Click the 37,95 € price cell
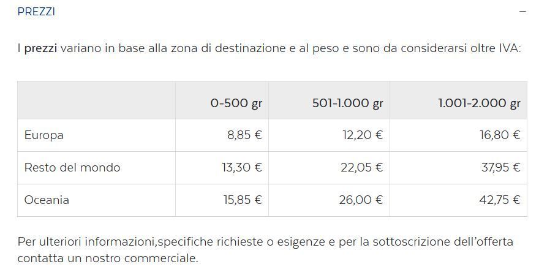The height and width of the screenshot is (275, 558). click(x=500, y=167)
